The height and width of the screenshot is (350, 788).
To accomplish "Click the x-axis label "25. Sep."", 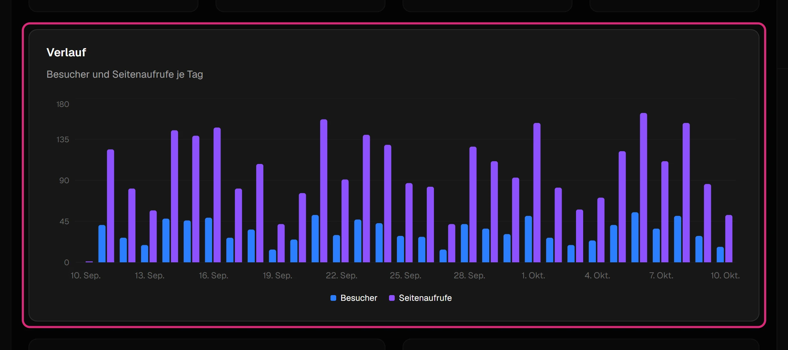I will (405, 276).
